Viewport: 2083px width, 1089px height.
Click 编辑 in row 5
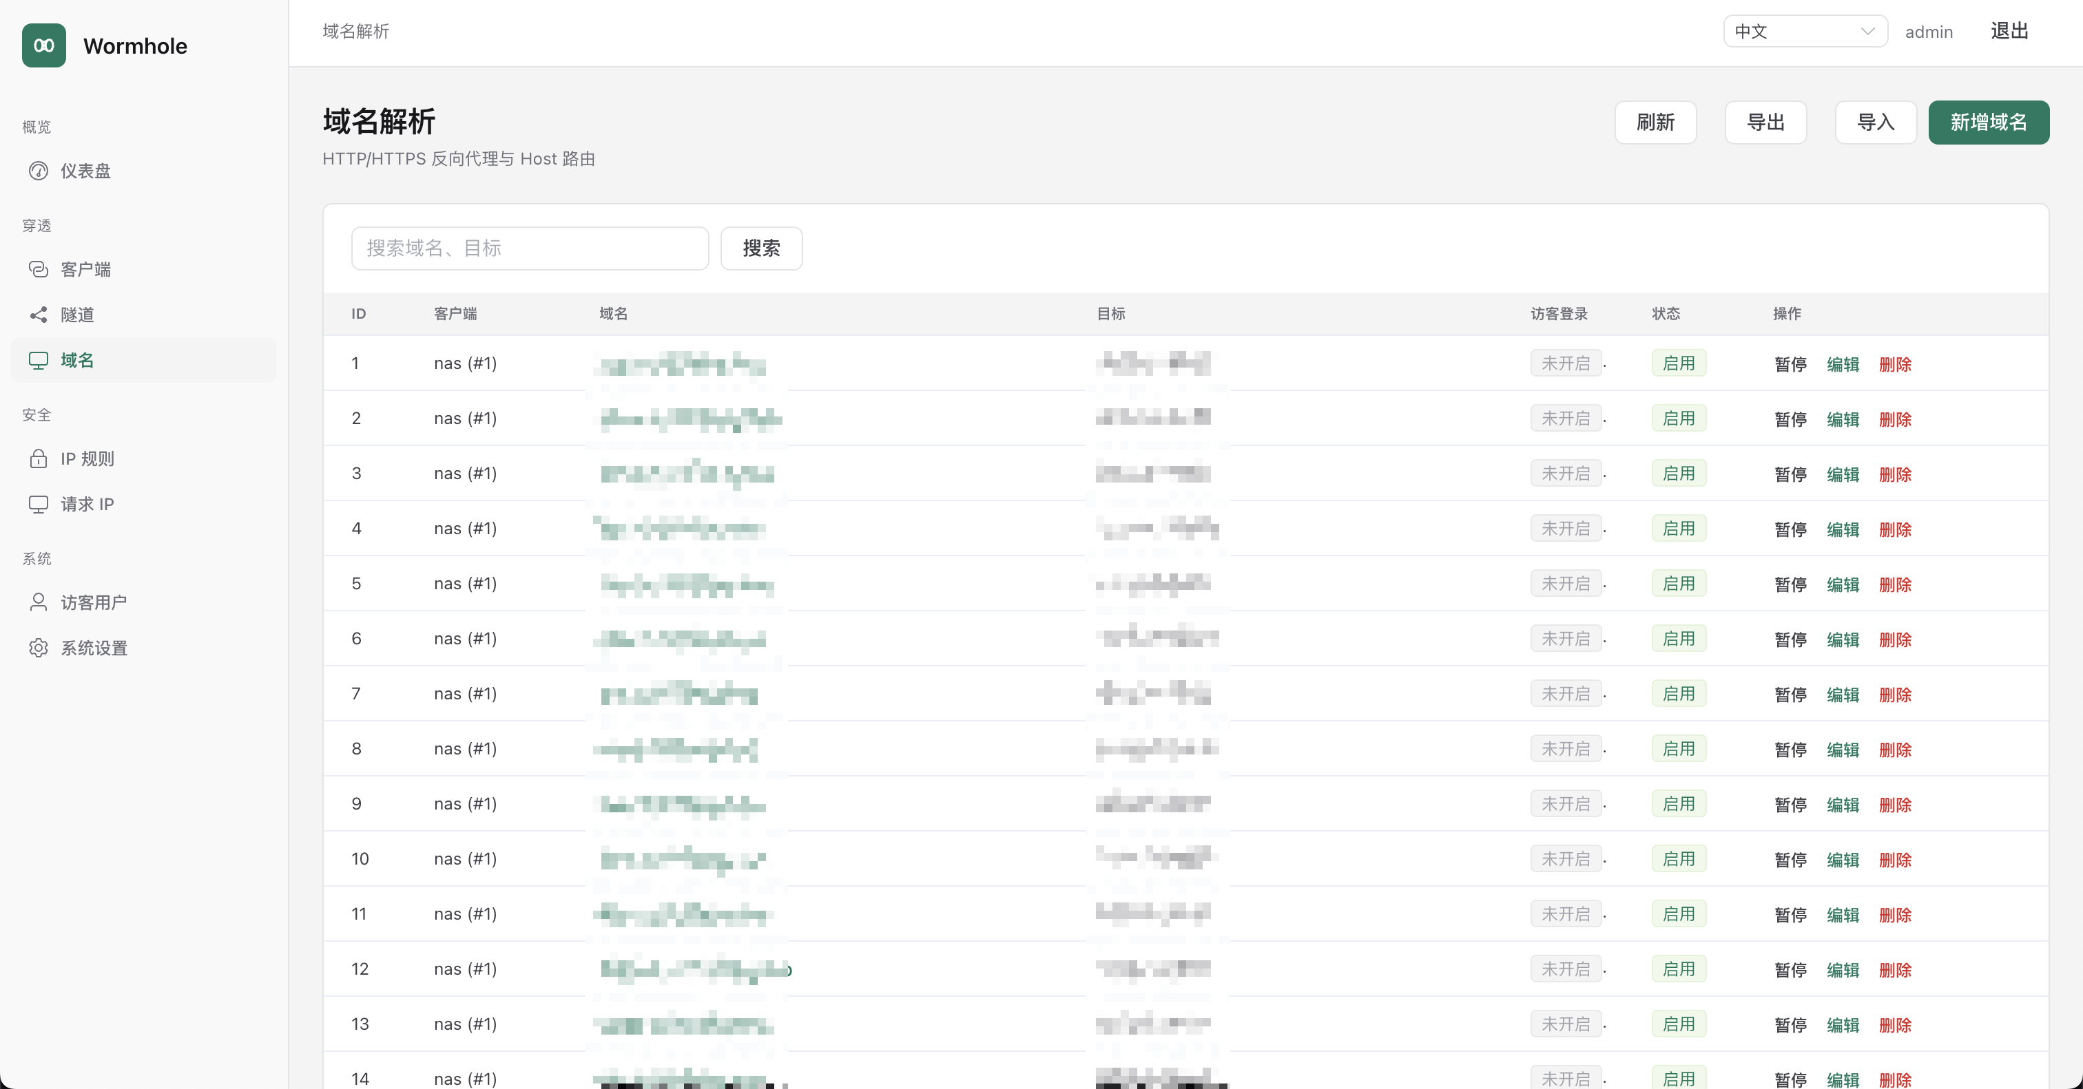point(1843,584)
